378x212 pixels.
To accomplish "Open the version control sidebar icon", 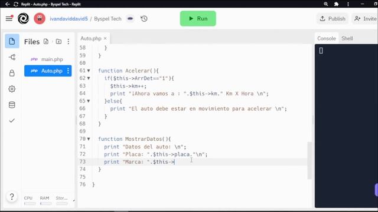I will pyautogui.click(x=12, y=57).
